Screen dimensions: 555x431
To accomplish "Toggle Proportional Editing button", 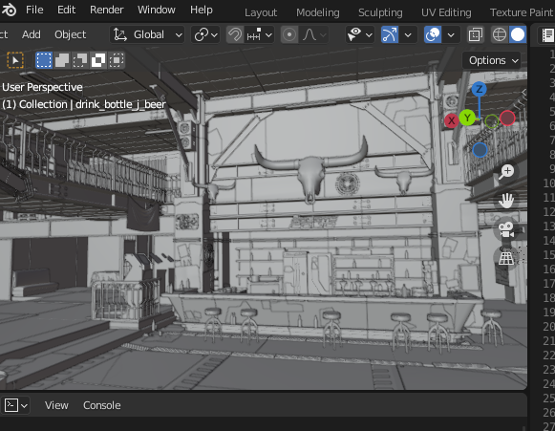I will point(289,34).
